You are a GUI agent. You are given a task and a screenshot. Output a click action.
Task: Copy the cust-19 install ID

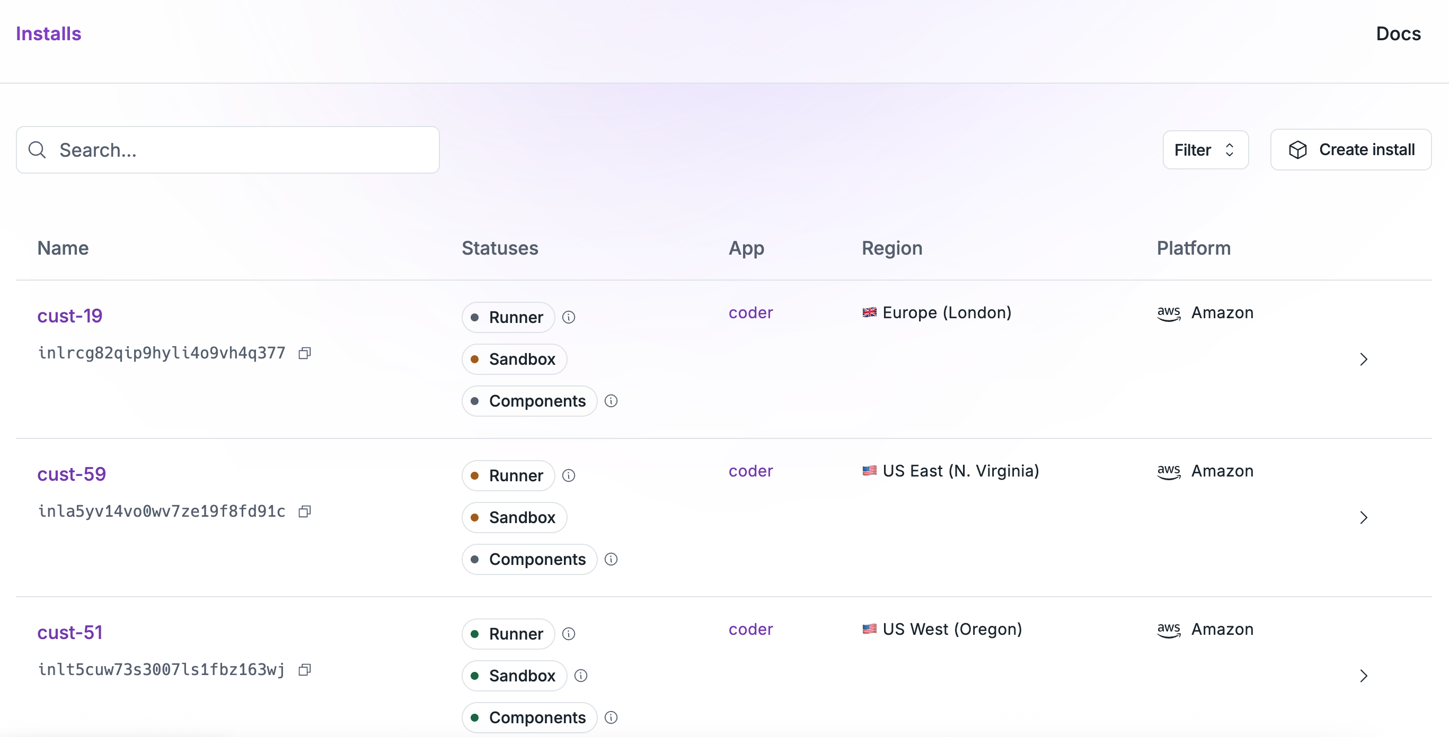(x=304, y=353)
